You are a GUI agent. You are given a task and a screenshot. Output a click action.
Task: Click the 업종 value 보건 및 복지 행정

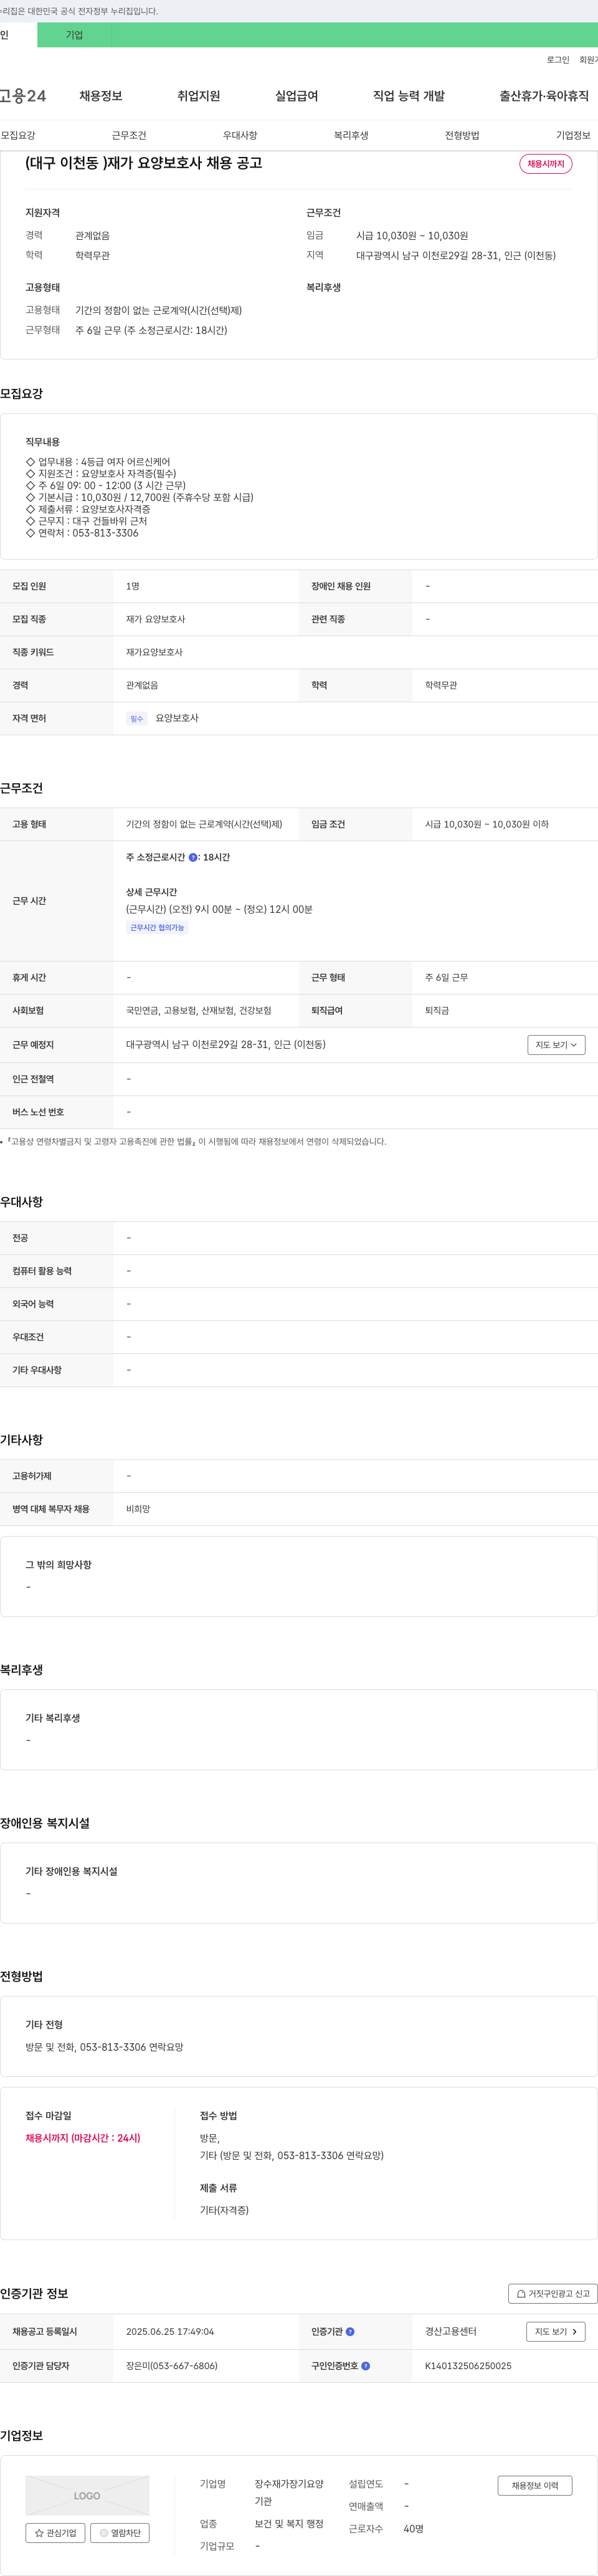pos(289,2524)
